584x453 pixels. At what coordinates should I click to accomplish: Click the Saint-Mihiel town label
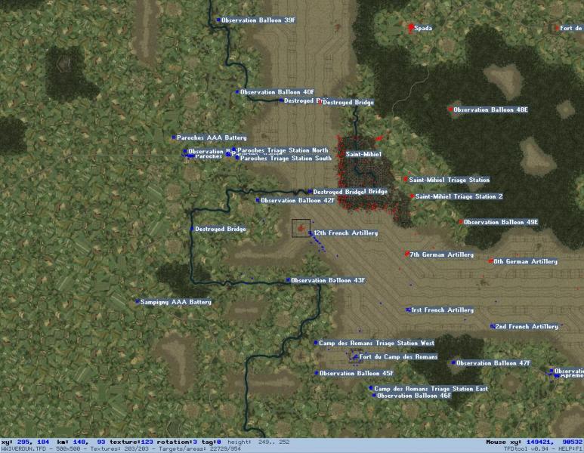pyautogui.click(x=363, y=154)
